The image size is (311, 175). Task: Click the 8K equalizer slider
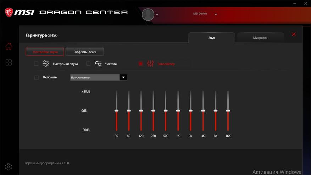click(216, 111)
